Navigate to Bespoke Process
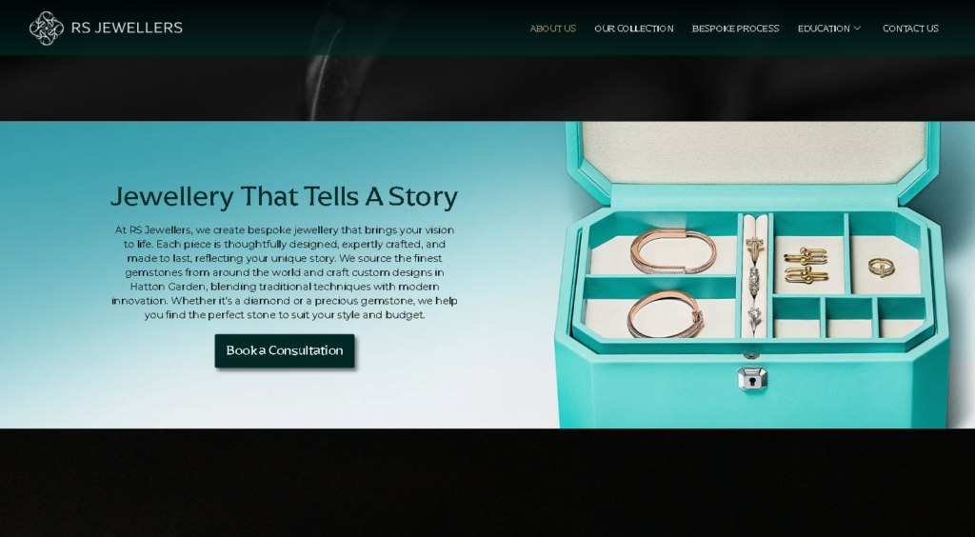 click(736, 29)
